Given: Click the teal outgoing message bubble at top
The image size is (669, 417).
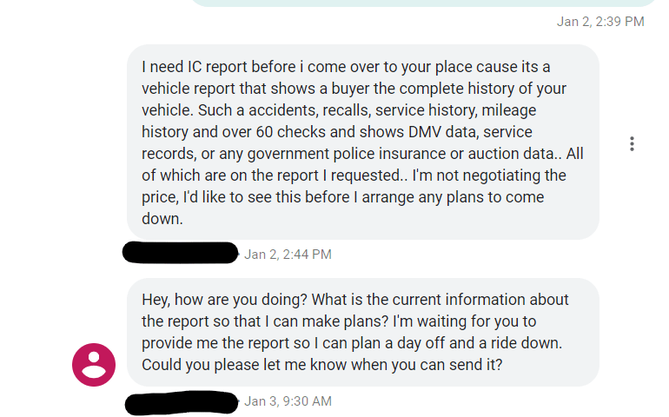Looking at the screenshot, I should [x=417, y=3].
